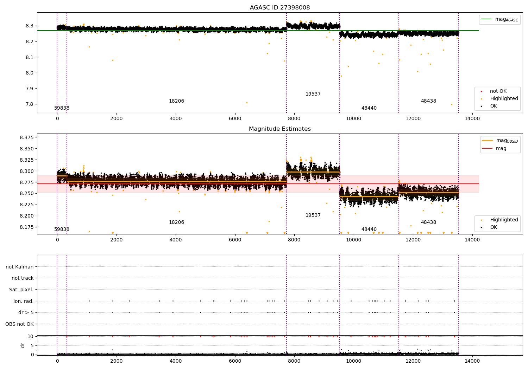
Task: Click obsid label 48438 in the middle plot
Action: coord(428,222)
